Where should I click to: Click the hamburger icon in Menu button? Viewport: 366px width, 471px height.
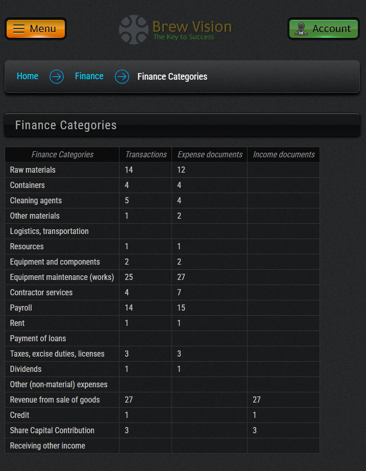point(19,29)
